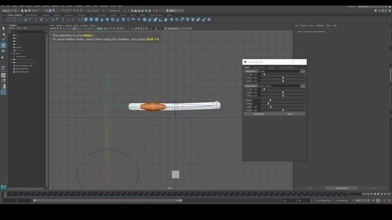The height and width of the screenshot is (220, 392).
Task: Create a NURBS cube from the shelf
Action: [x=91, y=20]
